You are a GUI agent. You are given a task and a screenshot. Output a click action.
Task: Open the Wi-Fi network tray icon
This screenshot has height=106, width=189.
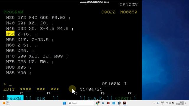click(167, 103)
